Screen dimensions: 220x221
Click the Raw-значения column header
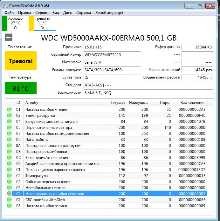193,103
